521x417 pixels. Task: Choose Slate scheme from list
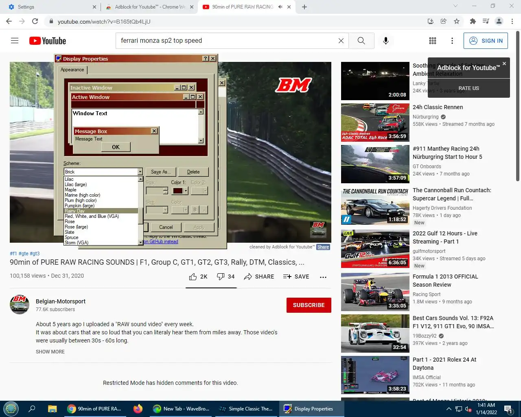click(101, 232)
